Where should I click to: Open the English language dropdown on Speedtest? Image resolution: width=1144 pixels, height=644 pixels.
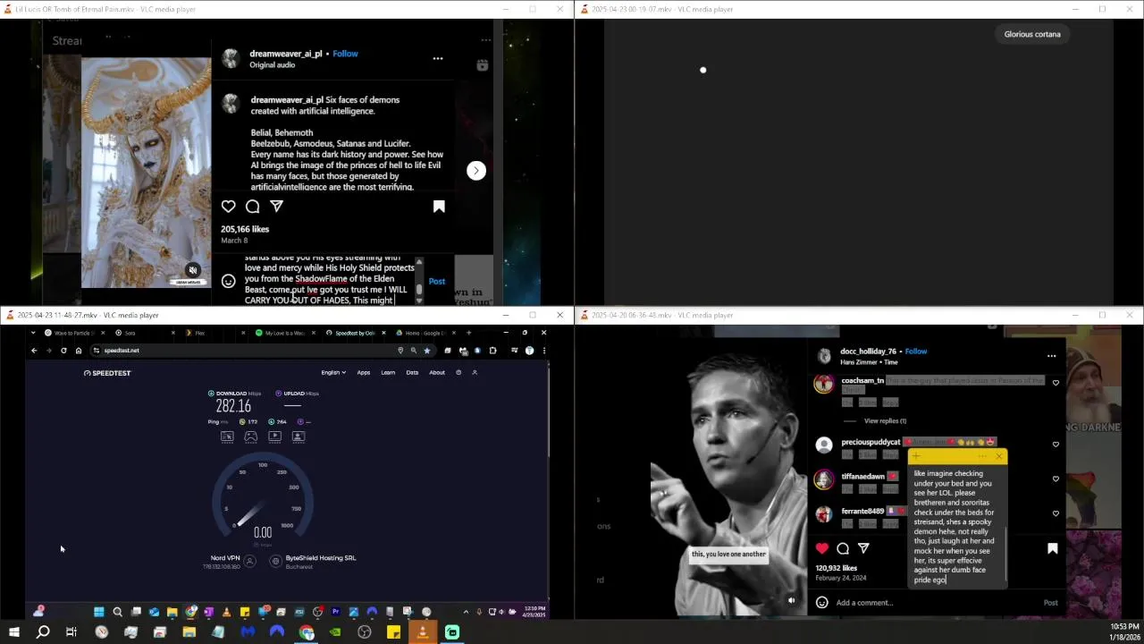(333, 372)
